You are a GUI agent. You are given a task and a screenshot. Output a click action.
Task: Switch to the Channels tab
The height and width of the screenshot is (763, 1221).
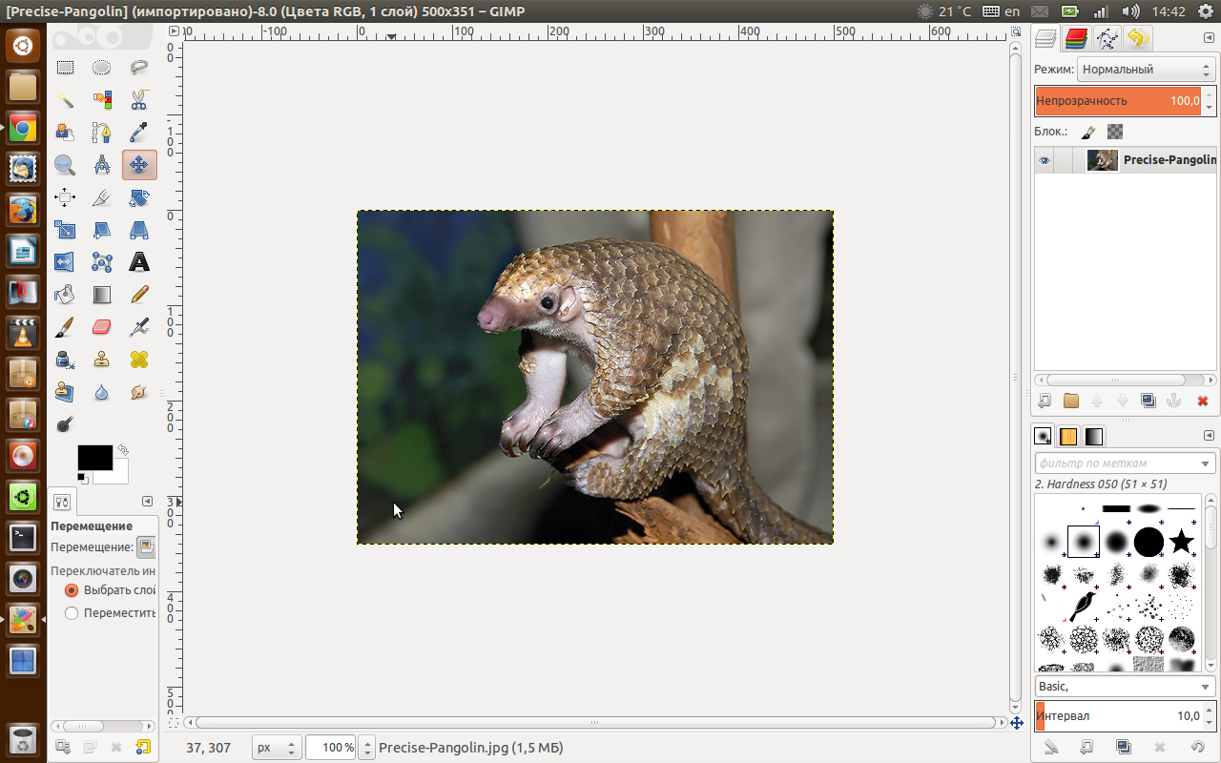click(1076, 38)
